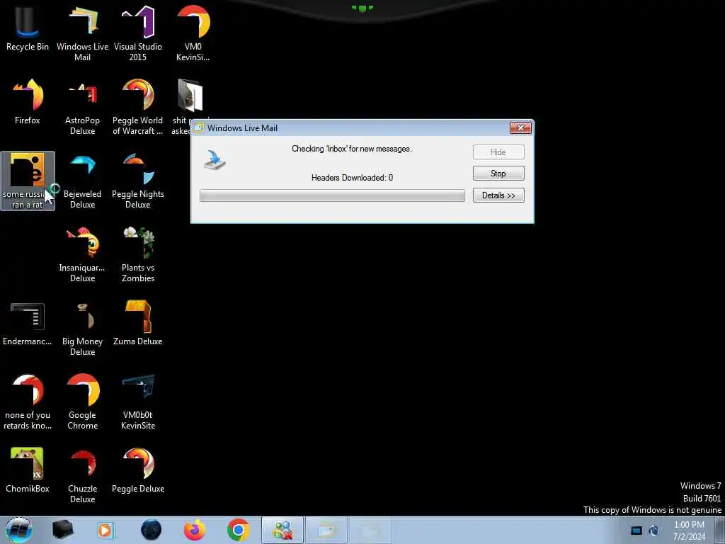Screen dimensions: 725x544
Task: Select the VM0b0t KevinSite desktop icon
Action: (138, 402)
